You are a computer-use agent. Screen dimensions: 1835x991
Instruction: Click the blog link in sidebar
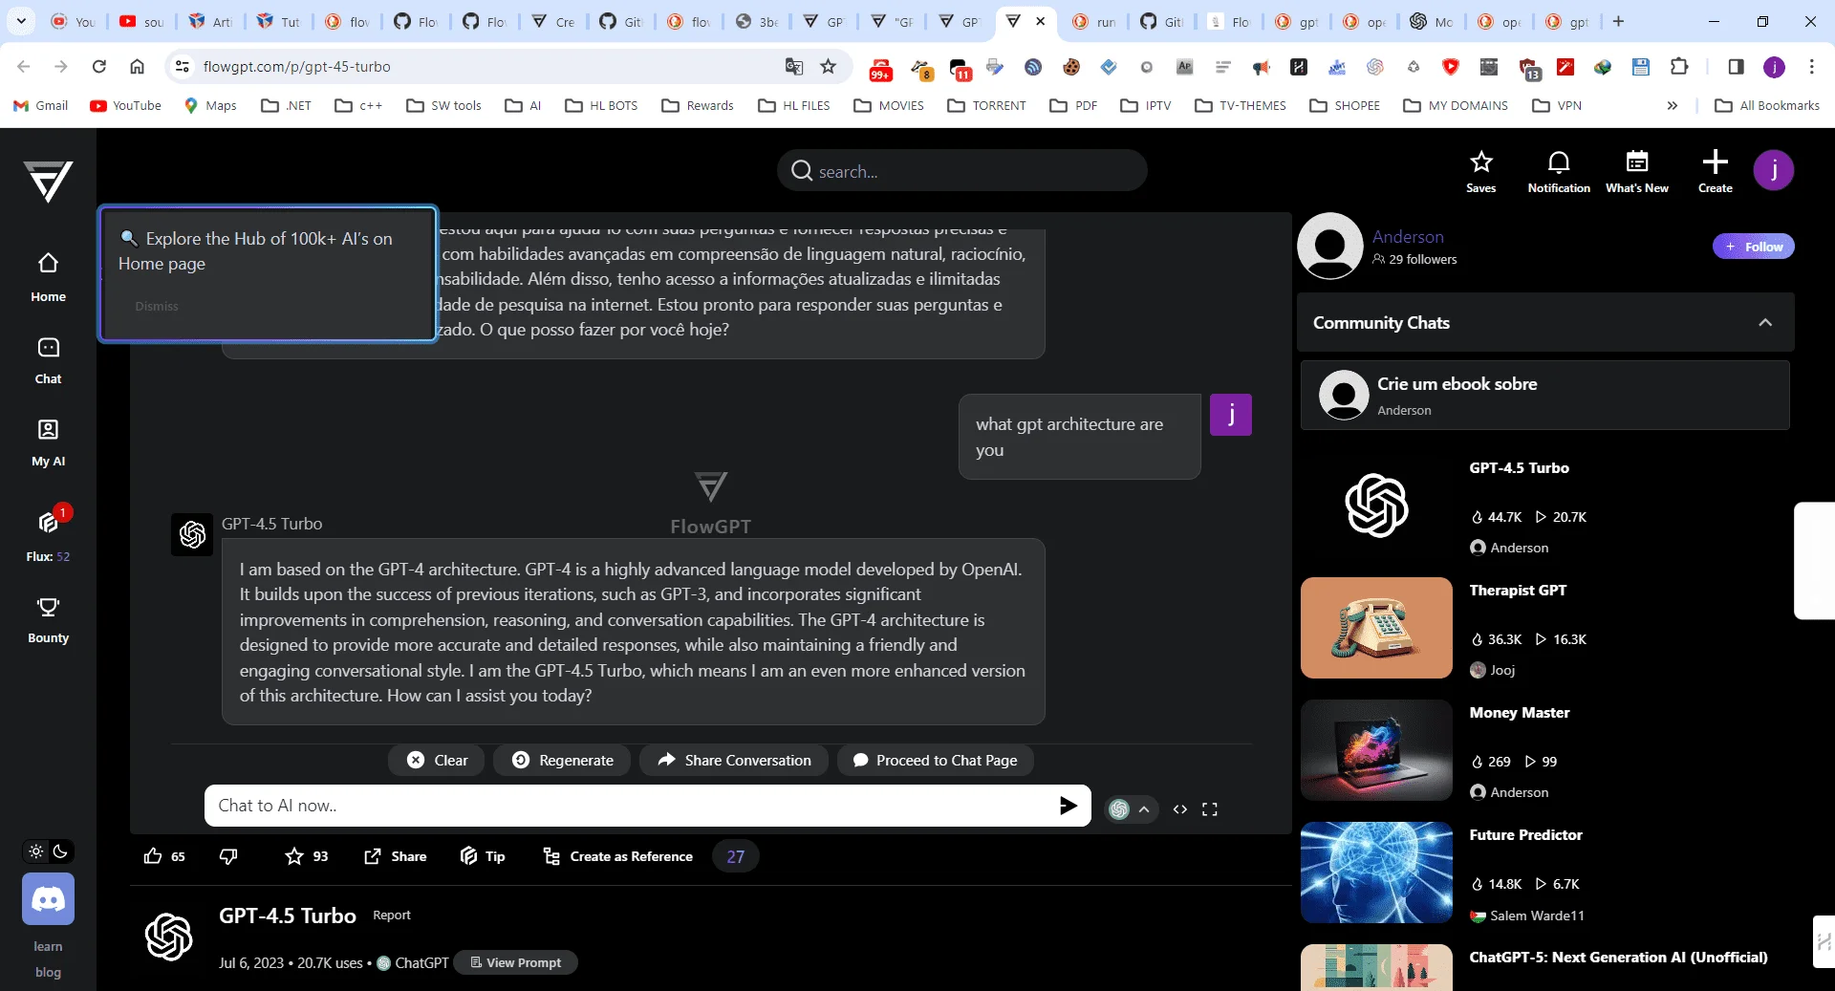[48, 972]
